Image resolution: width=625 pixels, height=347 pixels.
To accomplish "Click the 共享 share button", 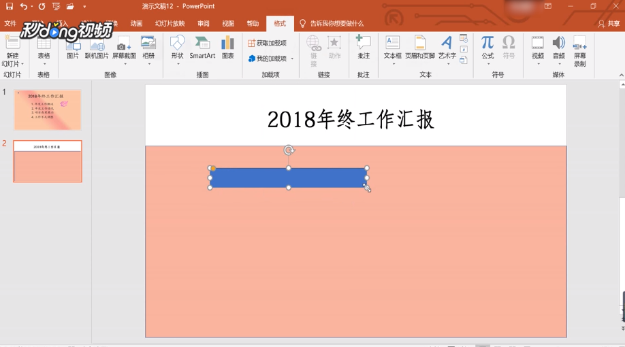I will pyautogui.click(x=609, y=24).
